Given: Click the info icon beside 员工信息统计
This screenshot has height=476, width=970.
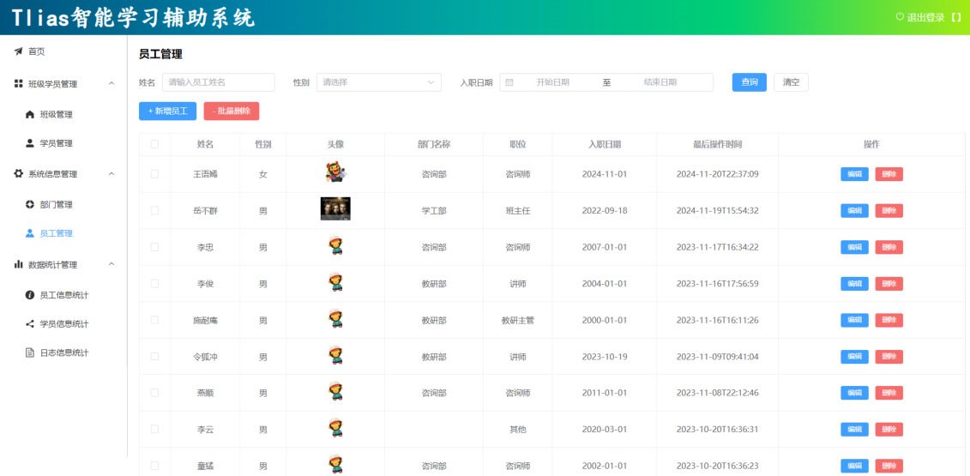Looking at the screenshot, I should (x=30, y=295).
